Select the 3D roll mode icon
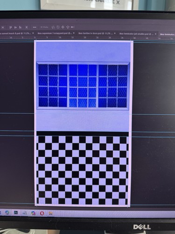The width and height of the screenshot is (175, 234). tap(58, 27)
